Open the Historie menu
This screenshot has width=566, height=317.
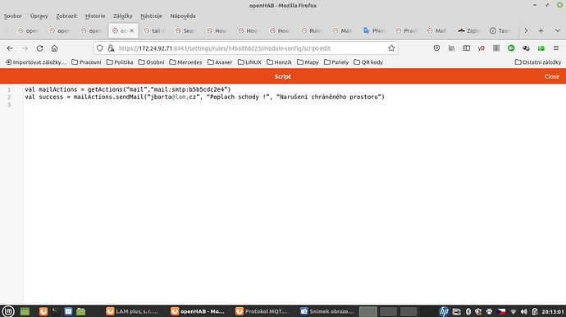click(x=95, y=16)
